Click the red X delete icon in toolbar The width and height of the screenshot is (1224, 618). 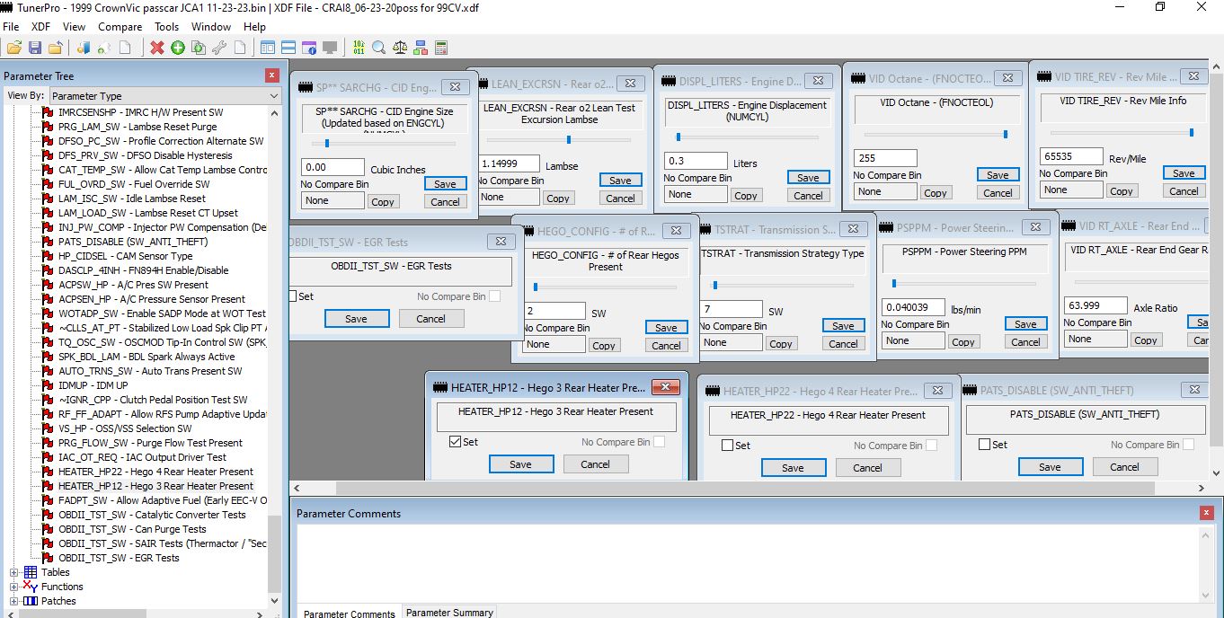157,48
